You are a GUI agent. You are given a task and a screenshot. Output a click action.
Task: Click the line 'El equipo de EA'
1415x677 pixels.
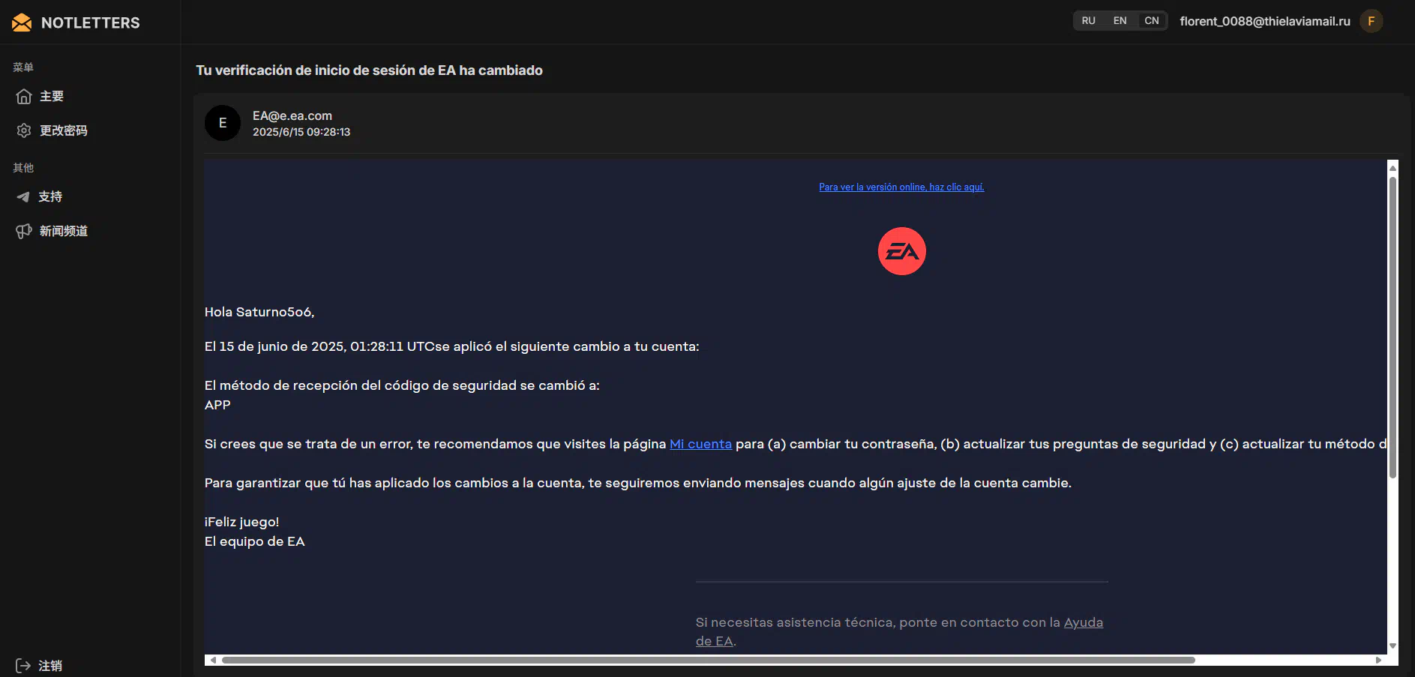coord(255,541)
